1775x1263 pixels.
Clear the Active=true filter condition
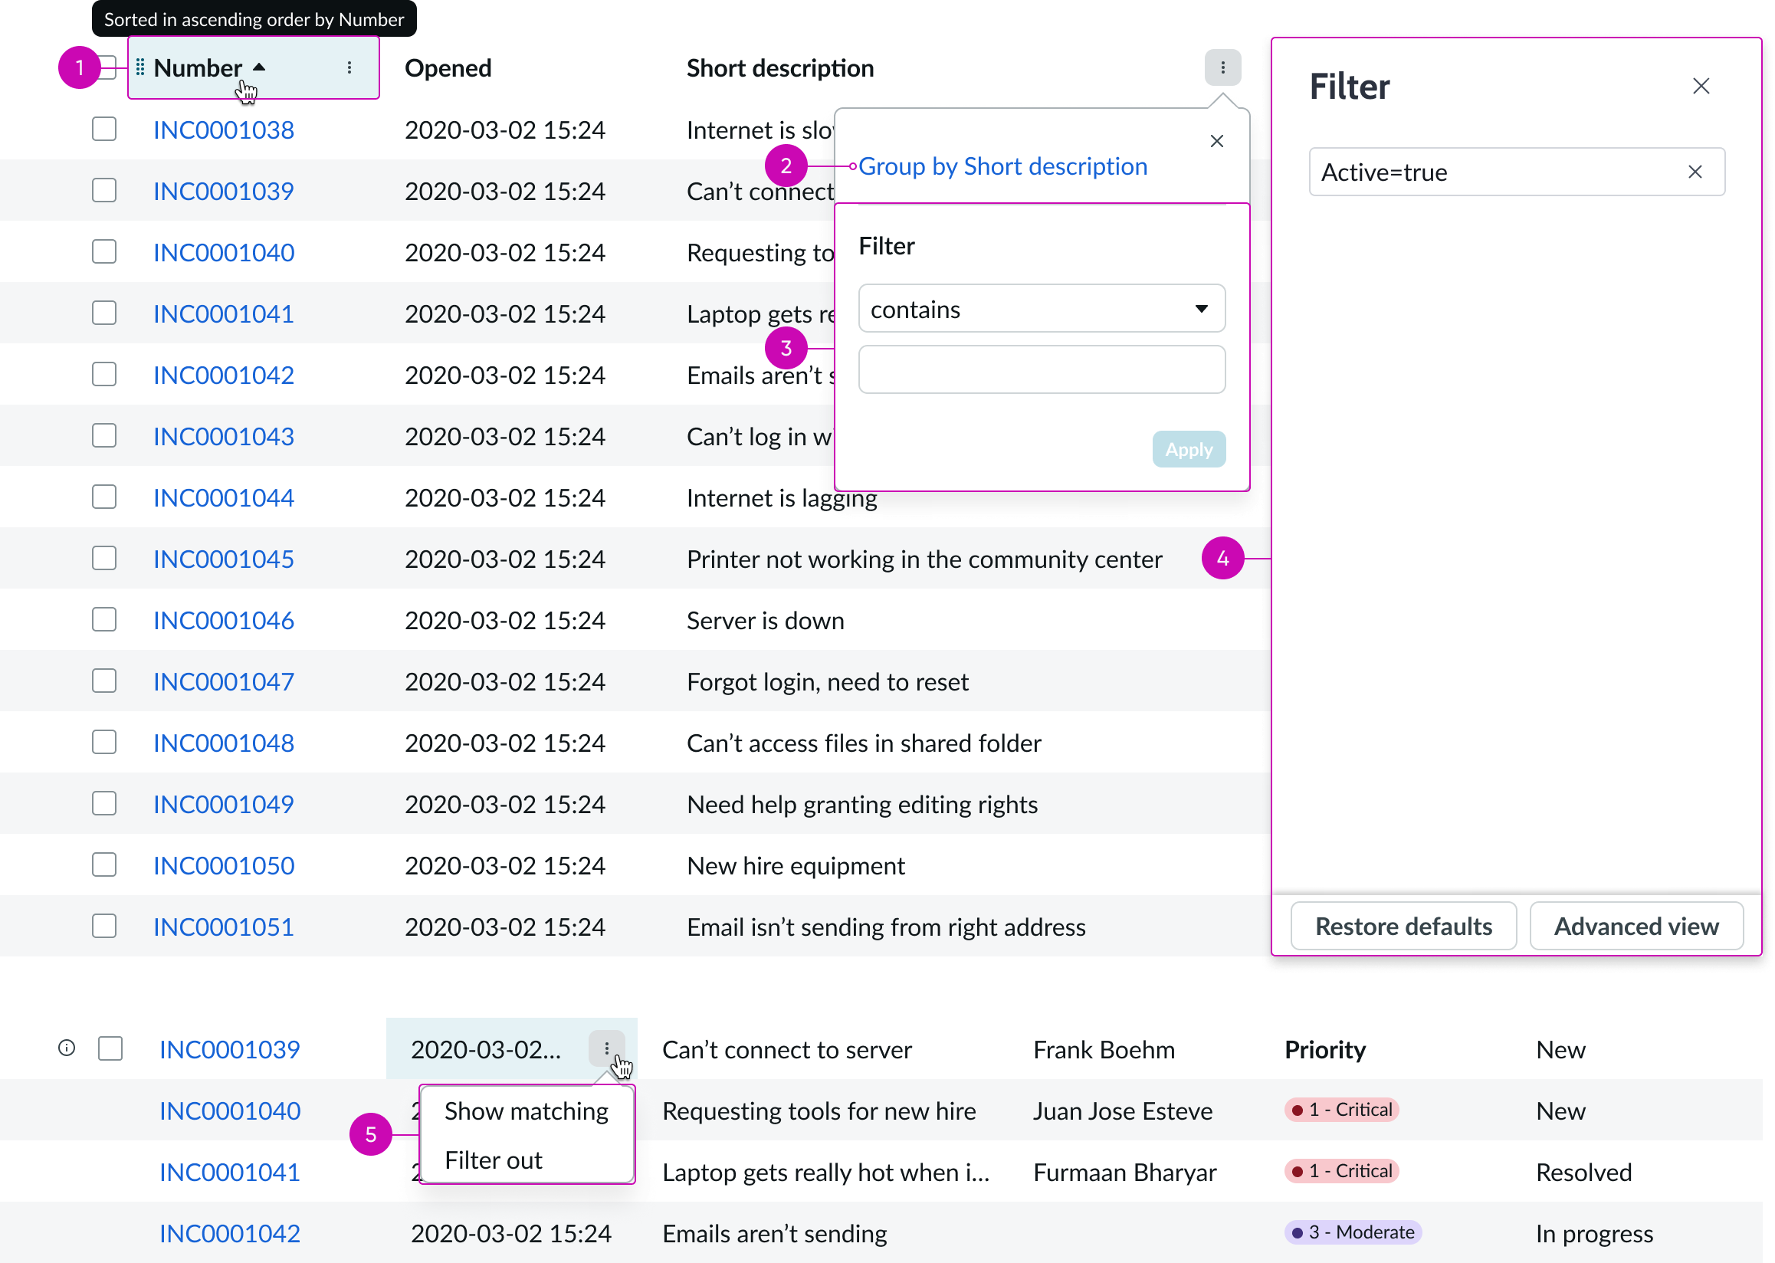click(x=1695, y=172)
